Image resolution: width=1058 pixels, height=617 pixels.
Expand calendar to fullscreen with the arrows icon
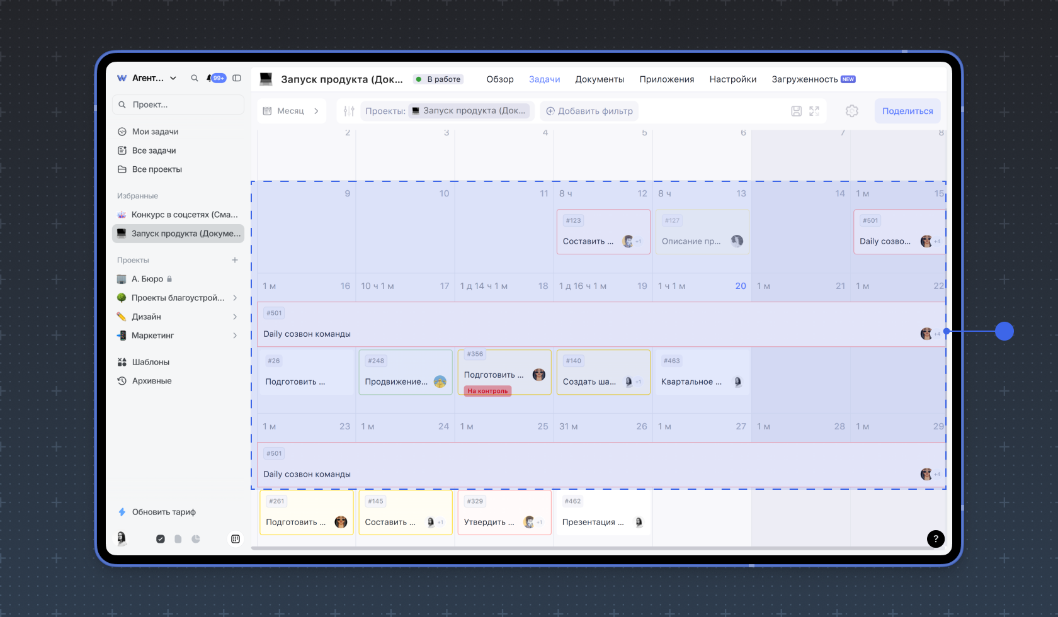pyautogui.click(x=814, y=111)
